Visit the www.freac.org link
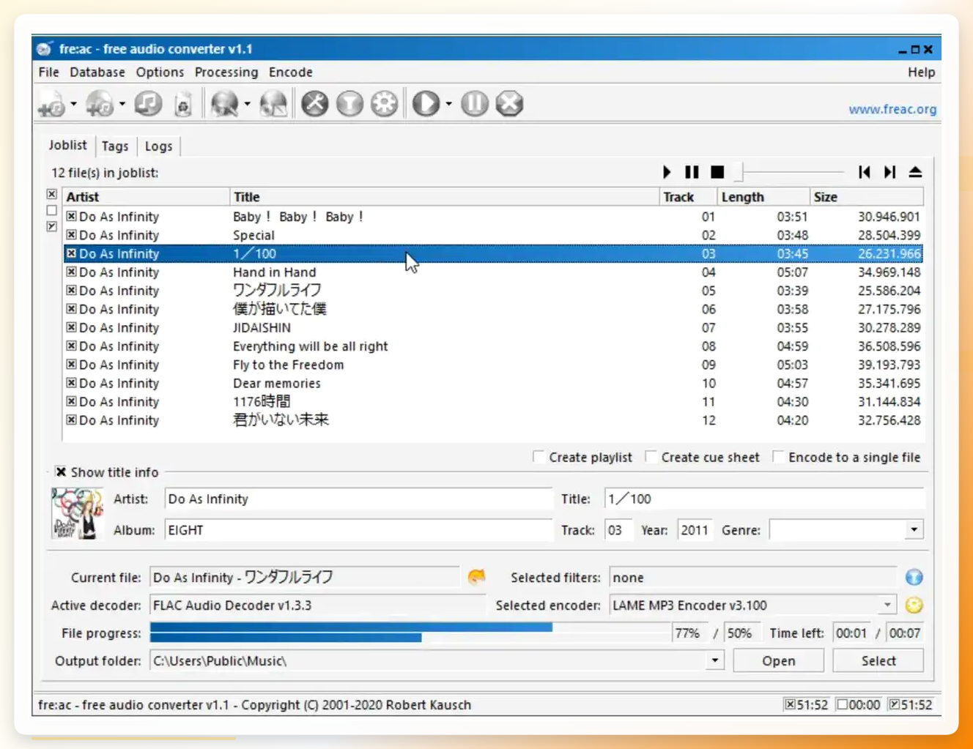Screen dimensions: 973x749 click(x=892, y=109)
